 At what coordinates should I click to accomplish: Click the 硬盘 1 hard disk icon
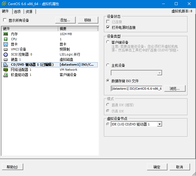click(x=6, y=60)
